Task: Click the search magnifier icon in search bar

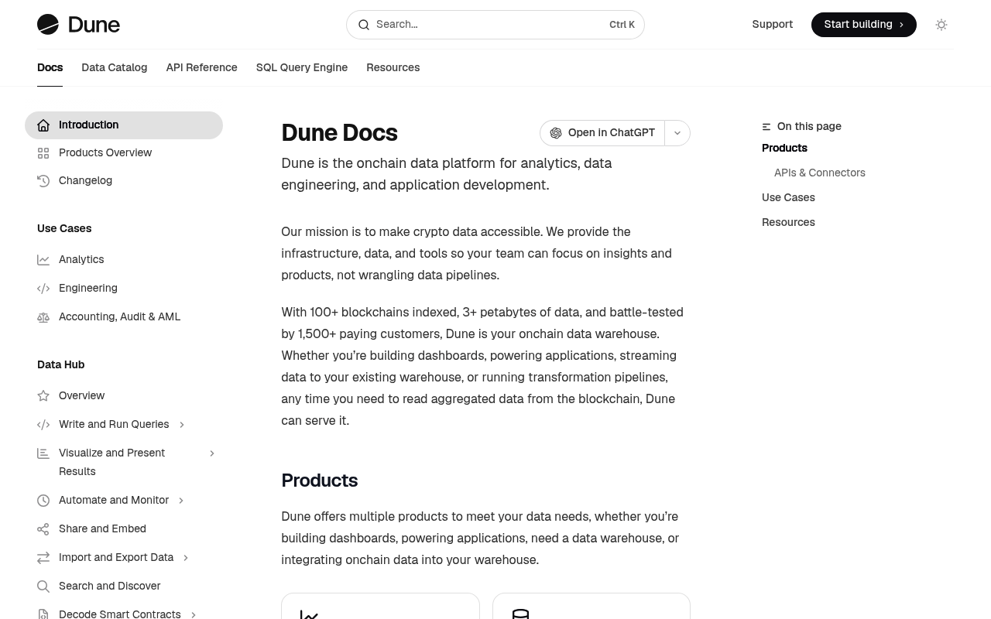Action: (364, 25)
